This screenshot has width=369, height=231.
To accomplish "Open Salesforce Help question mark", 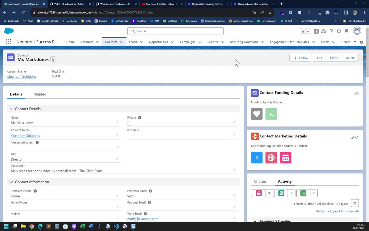I will pyautogui.click(x=331, y=31).
